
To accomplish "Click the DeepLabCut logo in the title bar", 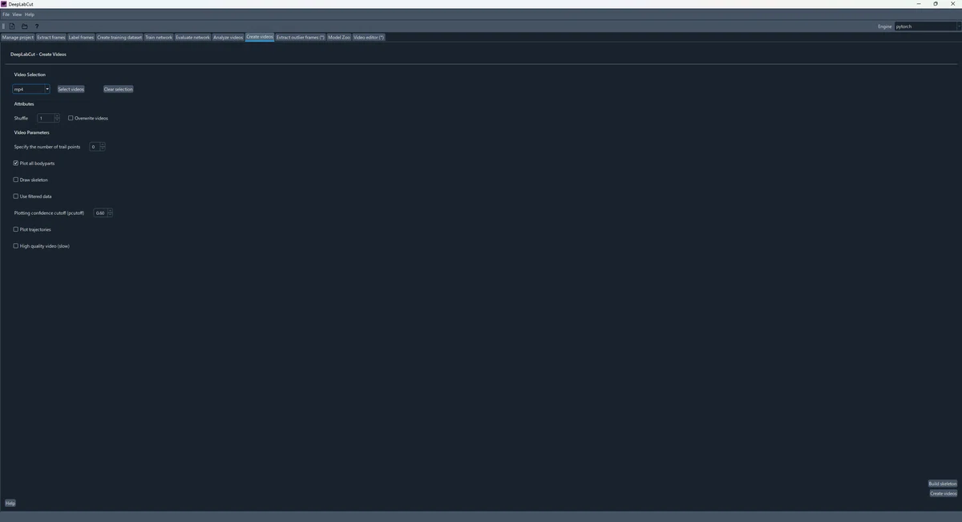I will click(x=4, y=4).
